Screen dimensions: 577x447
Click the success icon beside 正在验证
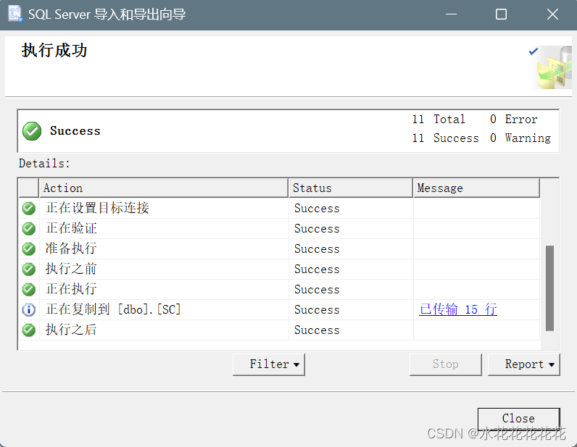coord(29,228)
